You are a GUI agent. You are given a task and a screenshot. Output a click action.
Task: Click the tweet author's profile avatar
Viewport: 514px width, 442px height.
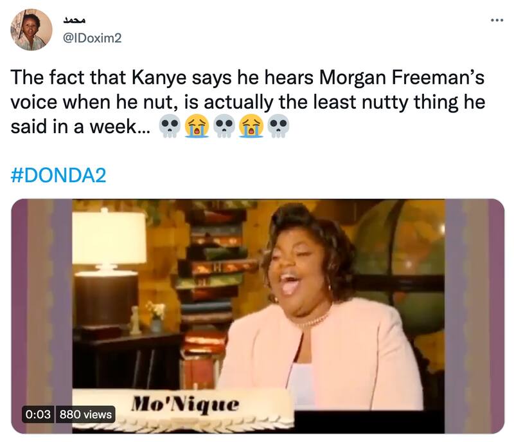[31, 30]
